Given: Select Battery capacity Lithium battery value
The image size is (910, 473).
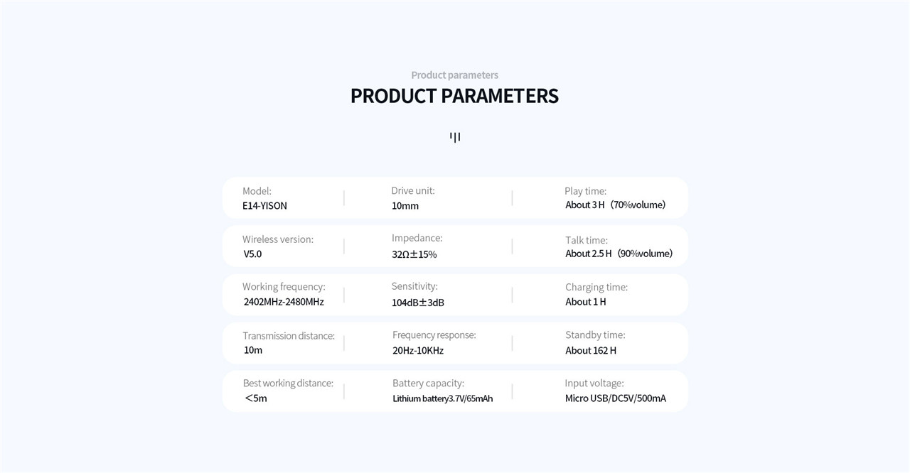Looking at the screenshot, I should pos(442,398).
